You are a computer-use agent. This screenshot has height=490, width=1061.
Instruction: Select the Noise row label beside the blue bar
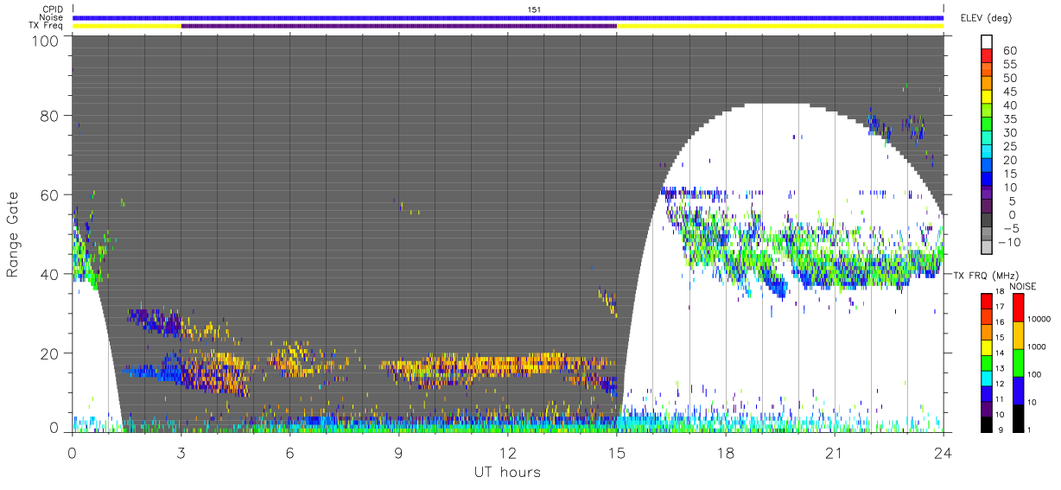(x=53, y=17)
